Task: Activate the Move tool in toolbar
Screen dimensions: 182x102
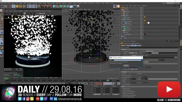Action: (14, 6)
